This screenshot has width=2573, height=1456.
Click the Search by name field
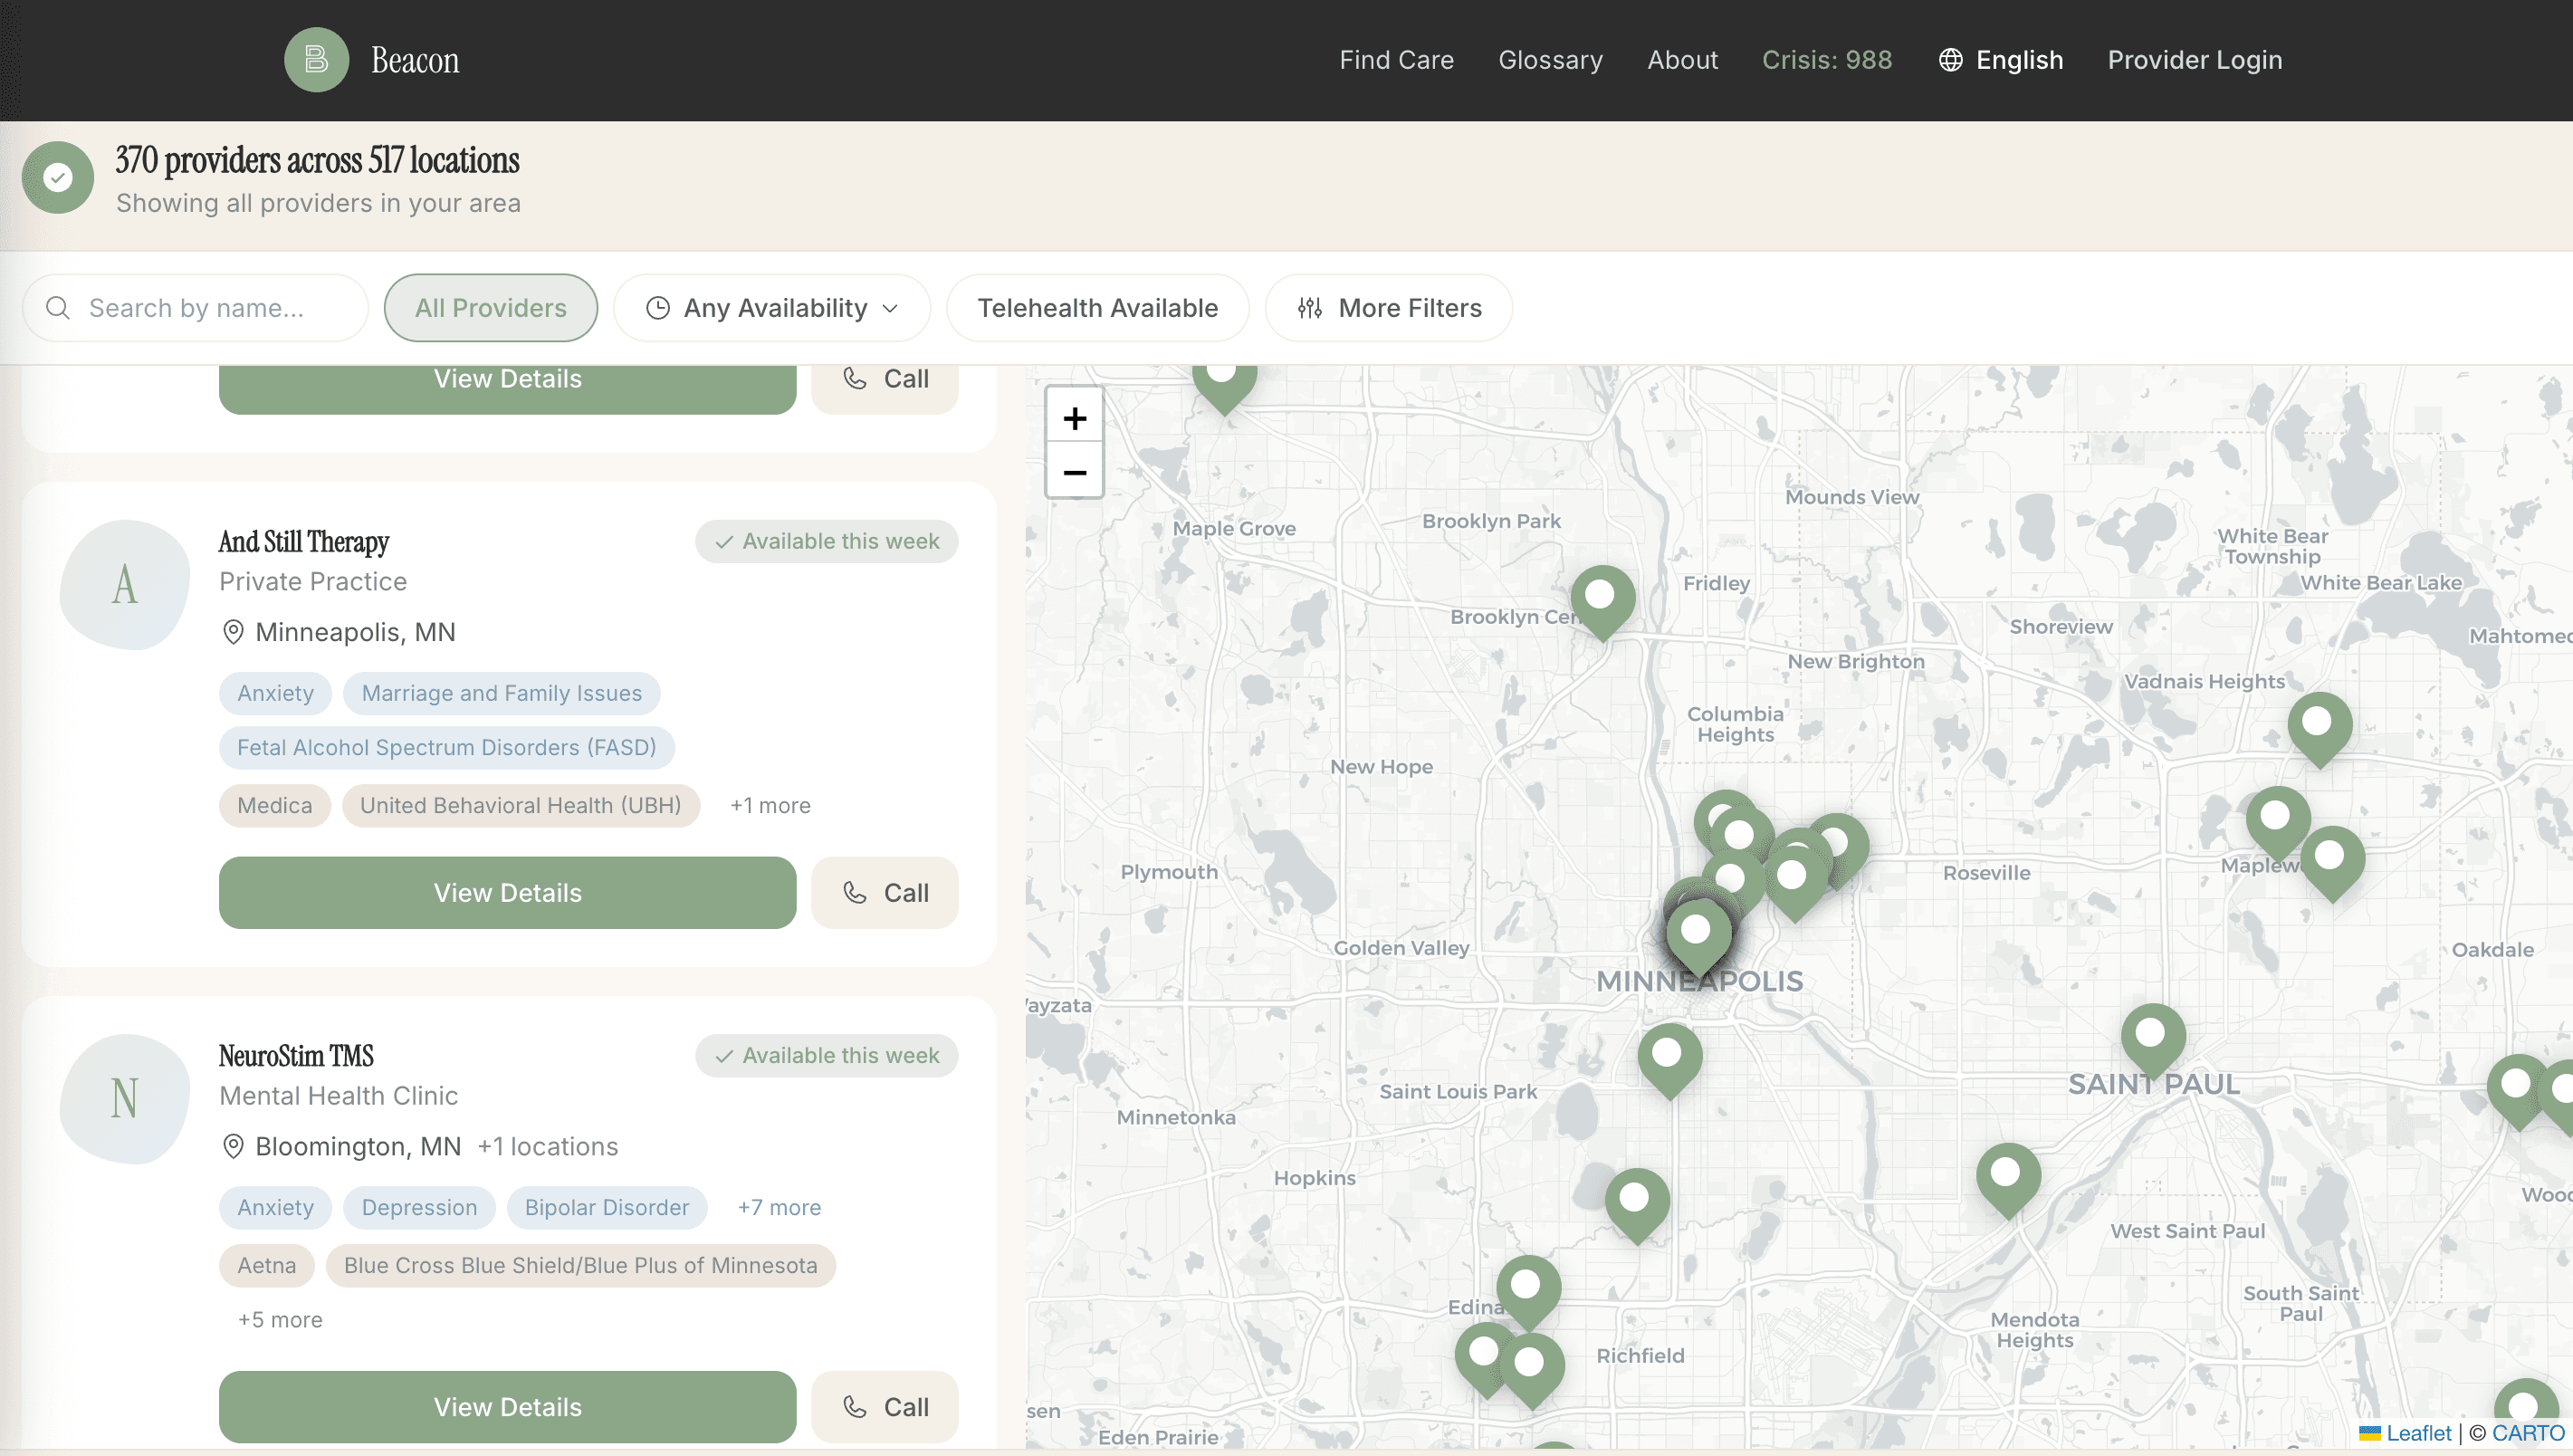196,308
